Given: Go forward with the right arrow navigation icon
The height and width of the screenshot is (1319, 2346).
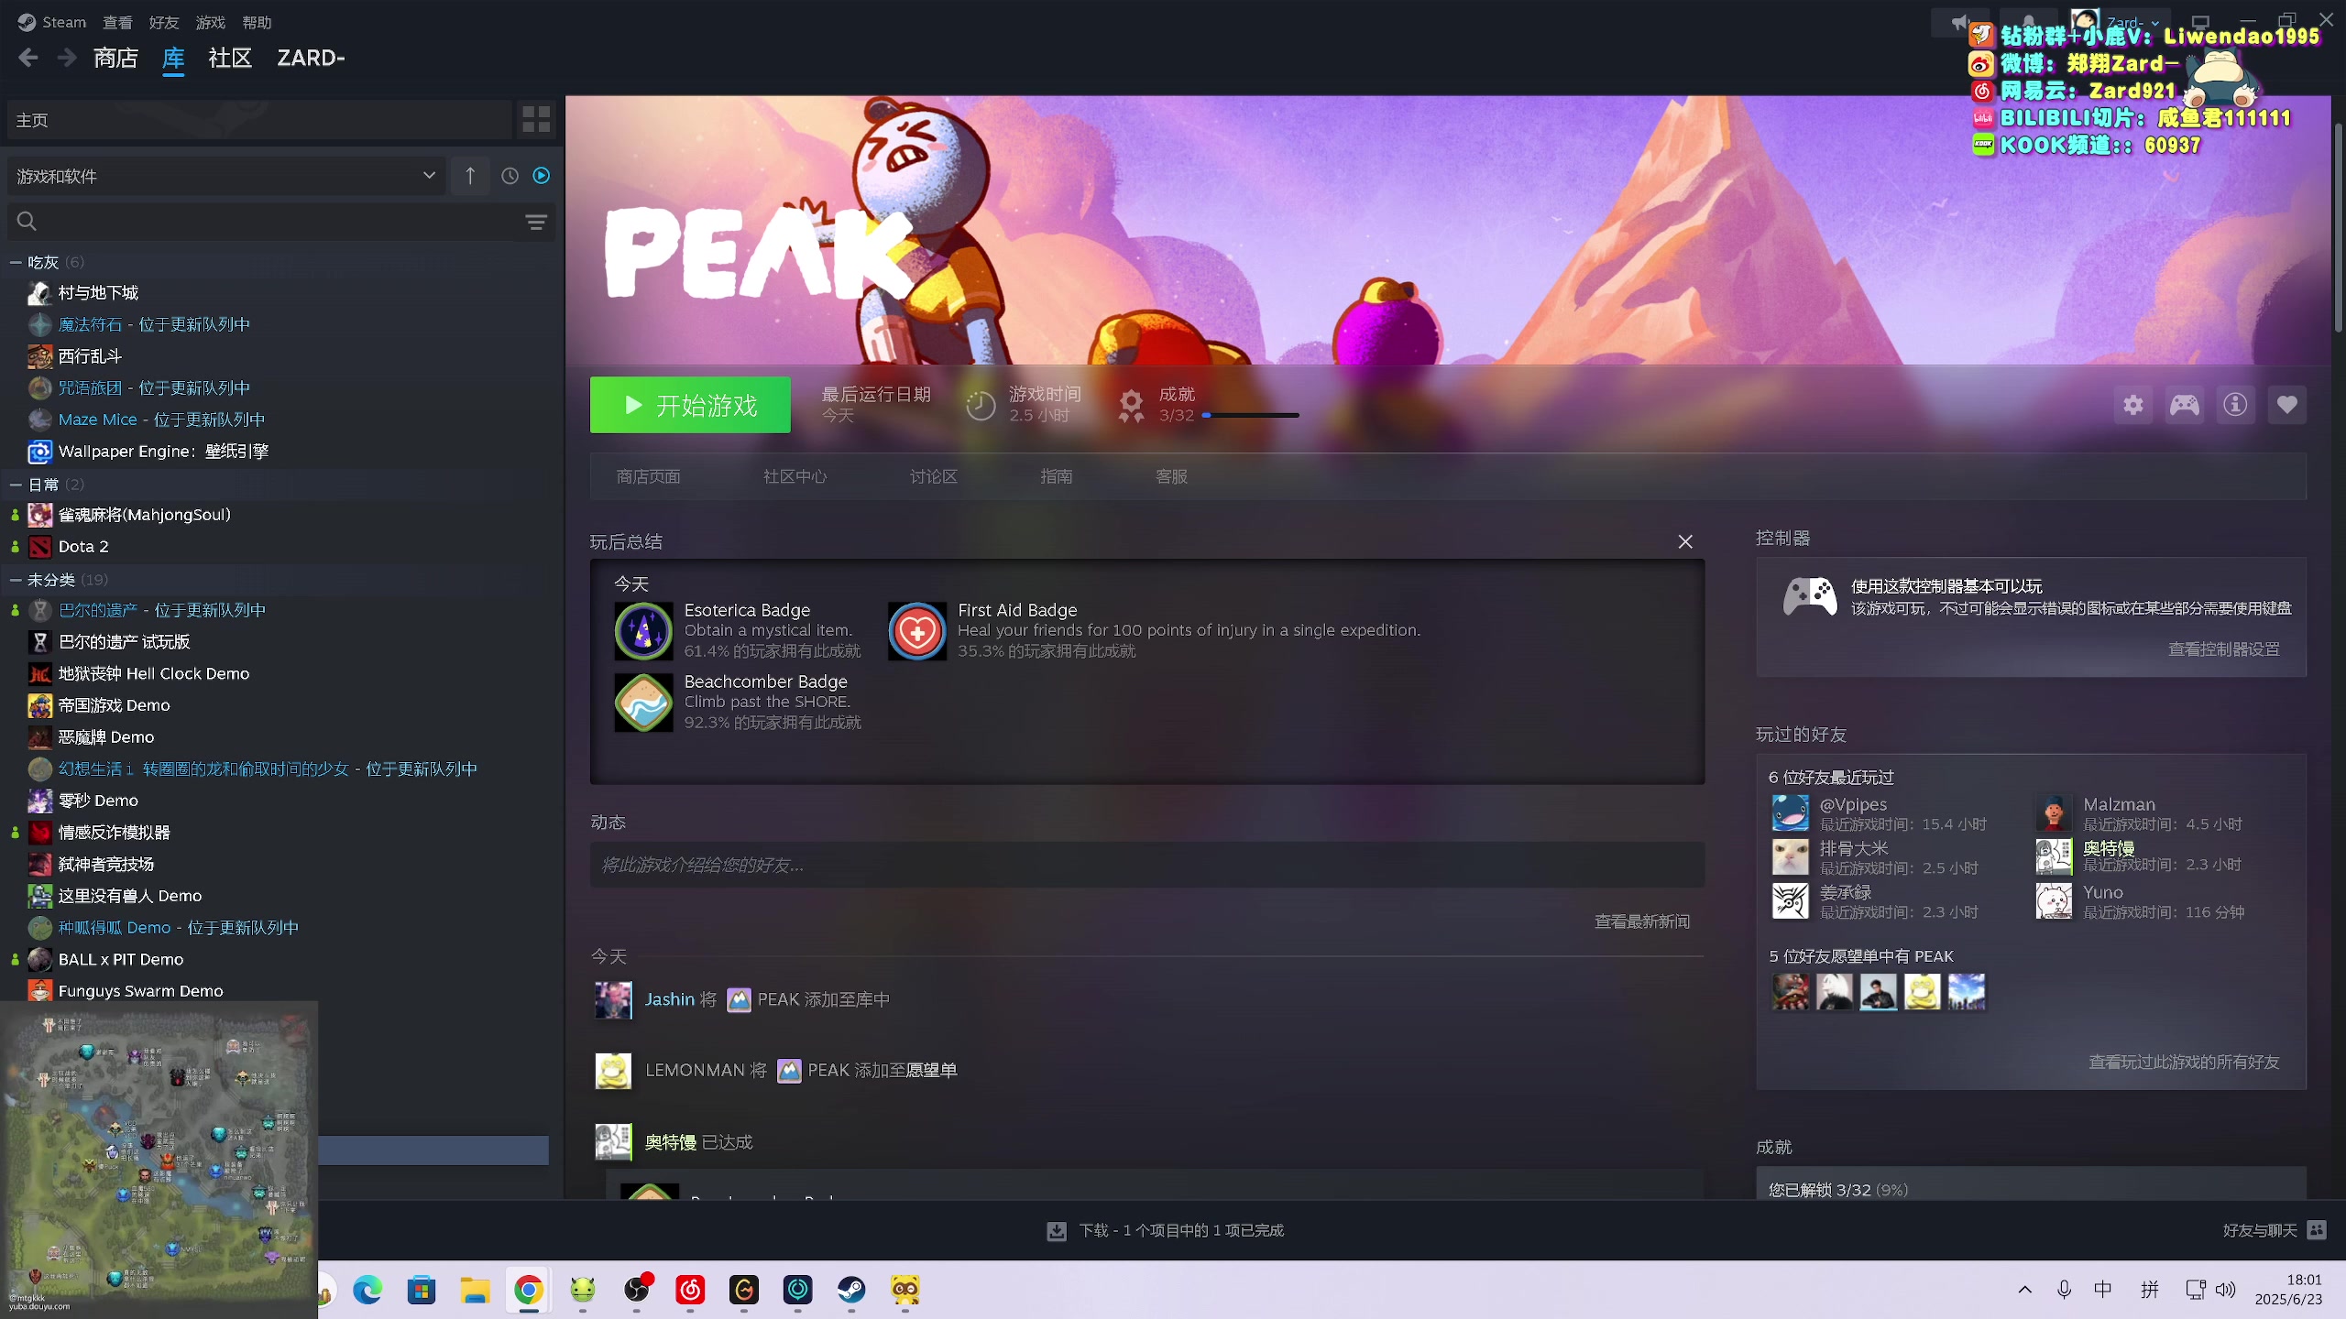Looking at the screenshot, I should click(x=67, y=59).
